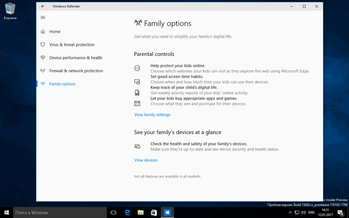Click the Family options heading icon

138,23
